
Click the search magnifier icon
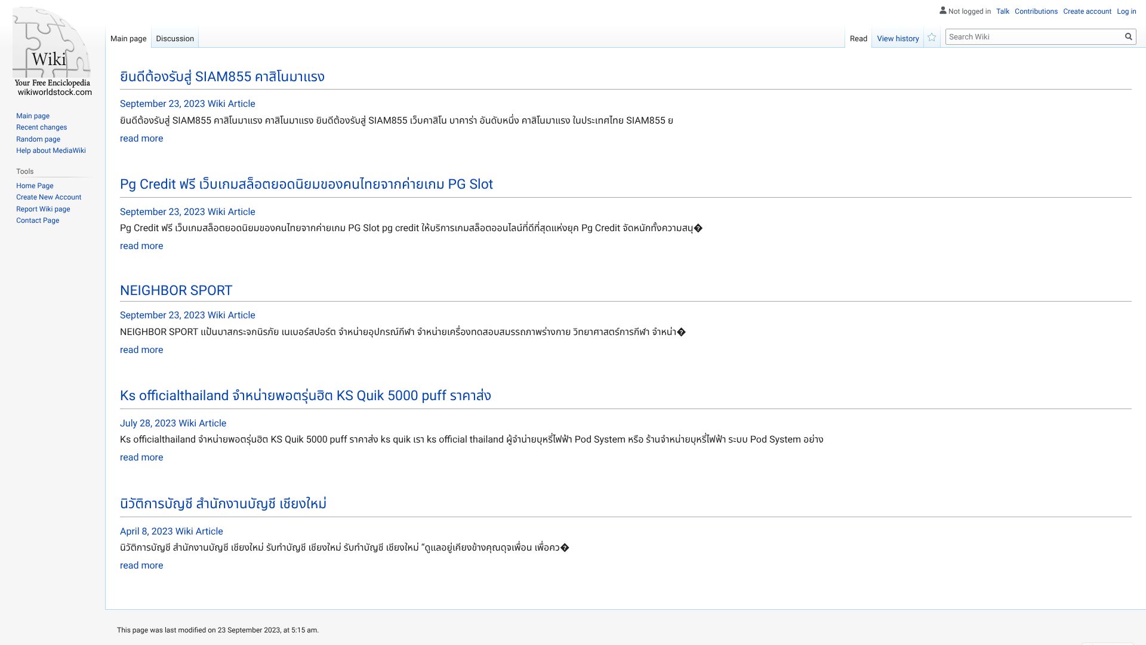point(1128,37)
